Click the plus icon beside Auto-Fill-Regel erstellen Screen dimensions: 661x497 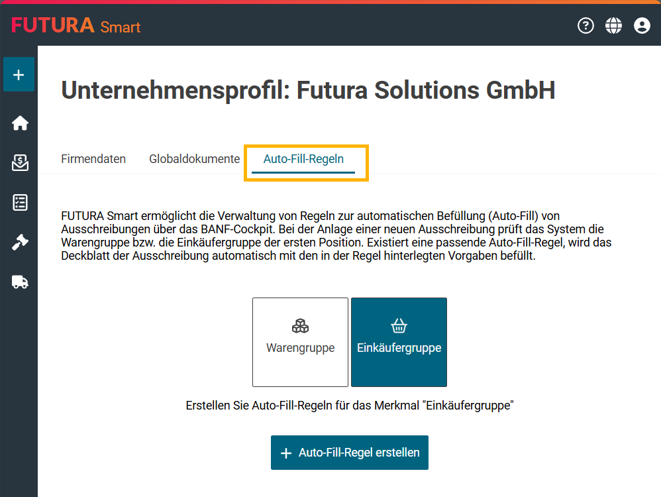click(286, 453)
